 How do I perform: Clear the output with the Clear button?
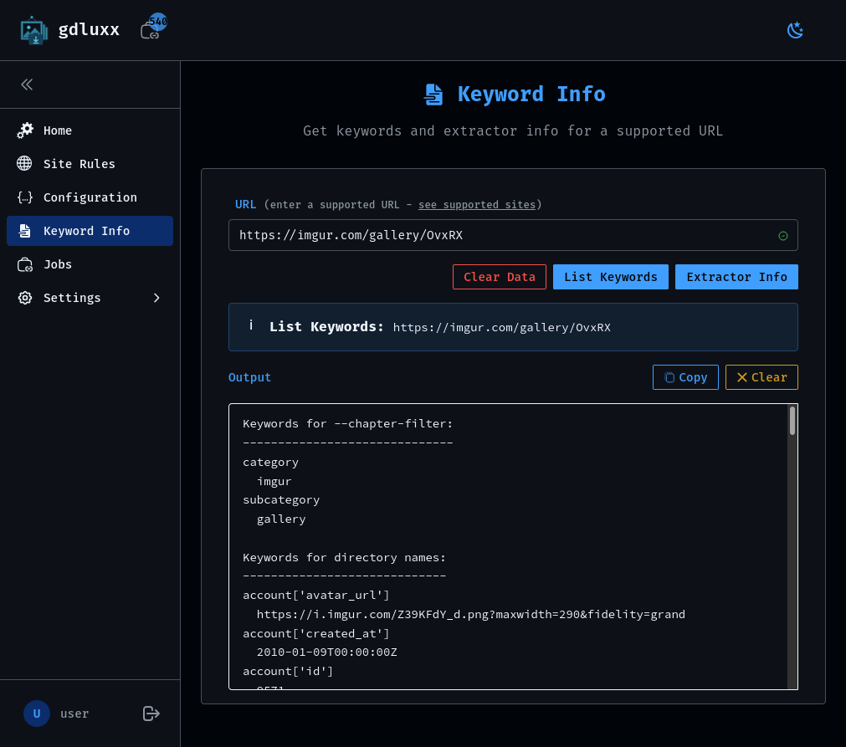(x=761, y=376)
